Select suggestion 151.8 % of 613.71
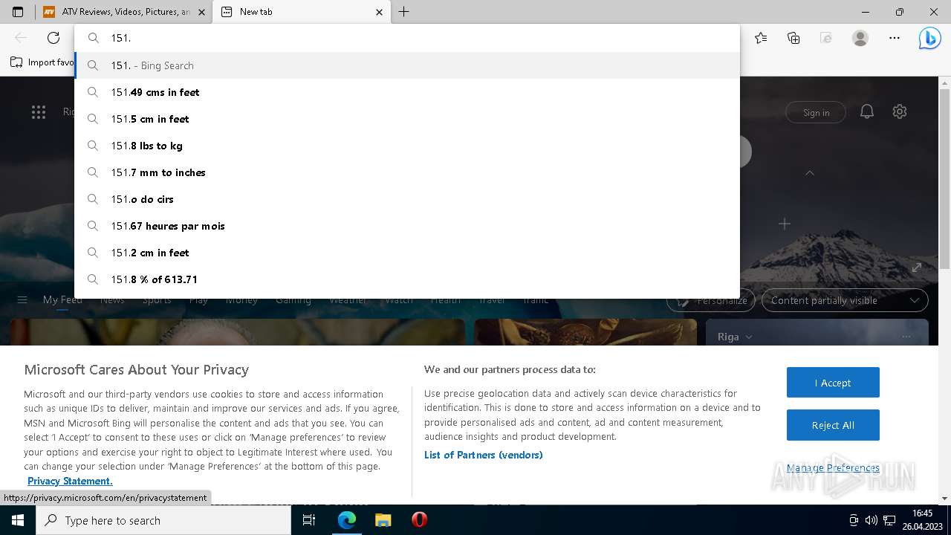Image resolution: width=951 pixels, height=535 pixels. tap(407, 279)
